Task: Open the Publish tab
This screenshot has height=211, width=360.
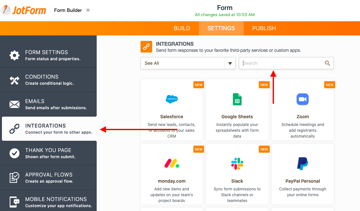Action: click(x=264, y=28)
